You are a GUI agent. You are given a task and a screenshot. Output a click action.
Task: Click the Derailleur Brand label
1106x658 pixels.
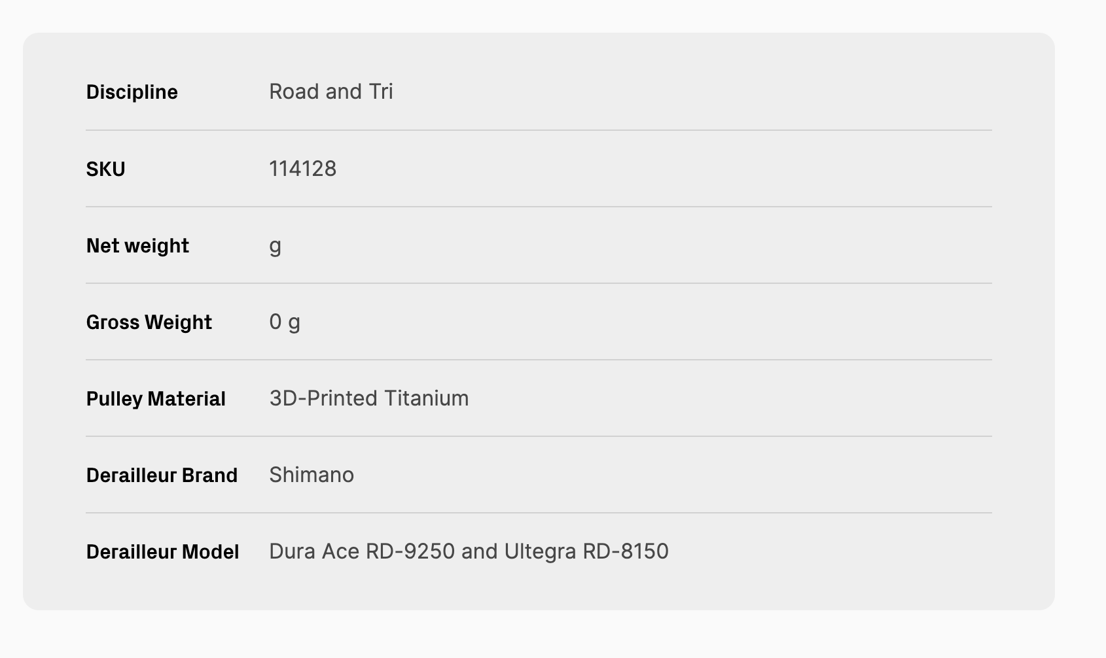pos(162,476)
